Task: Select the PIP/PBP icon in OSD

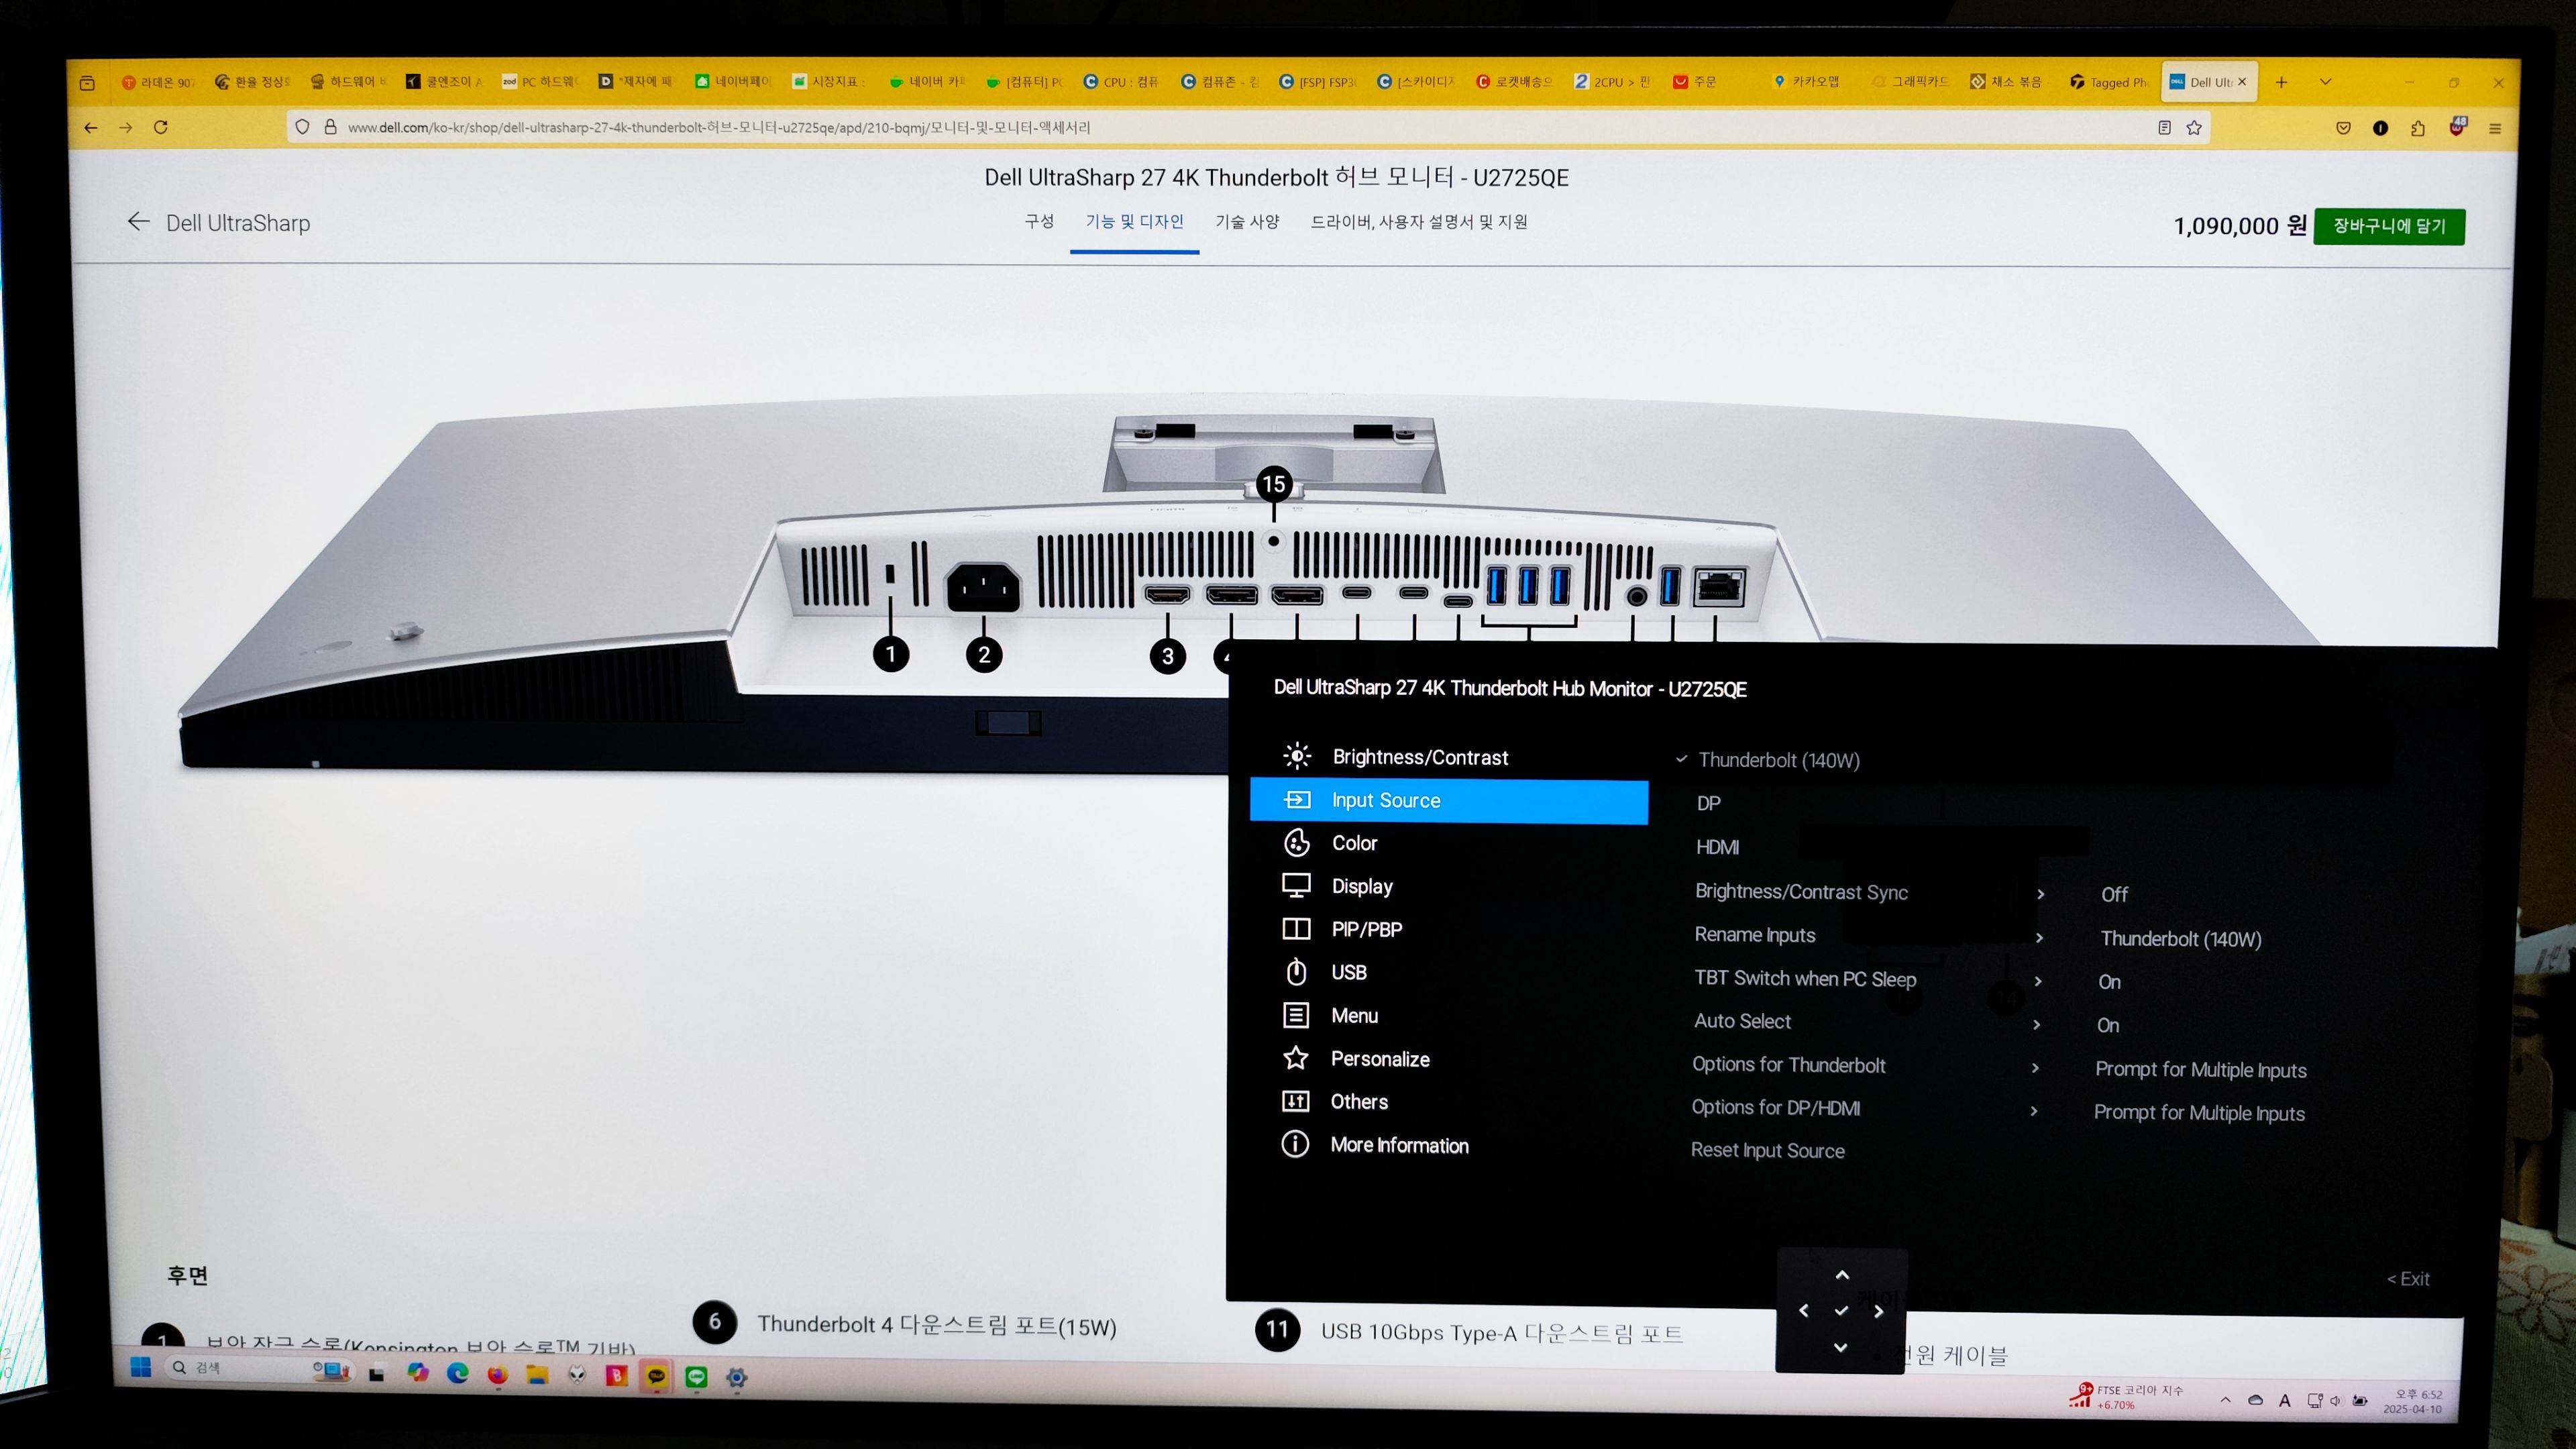Action: (x=1296, y=929)
